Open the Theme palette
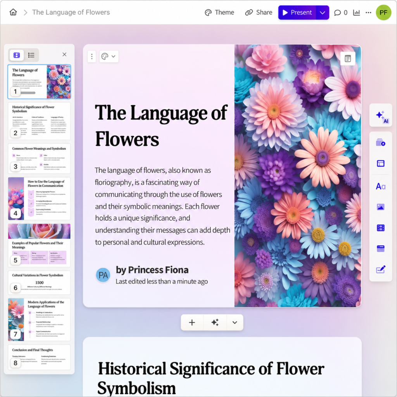 pos(219,12)
